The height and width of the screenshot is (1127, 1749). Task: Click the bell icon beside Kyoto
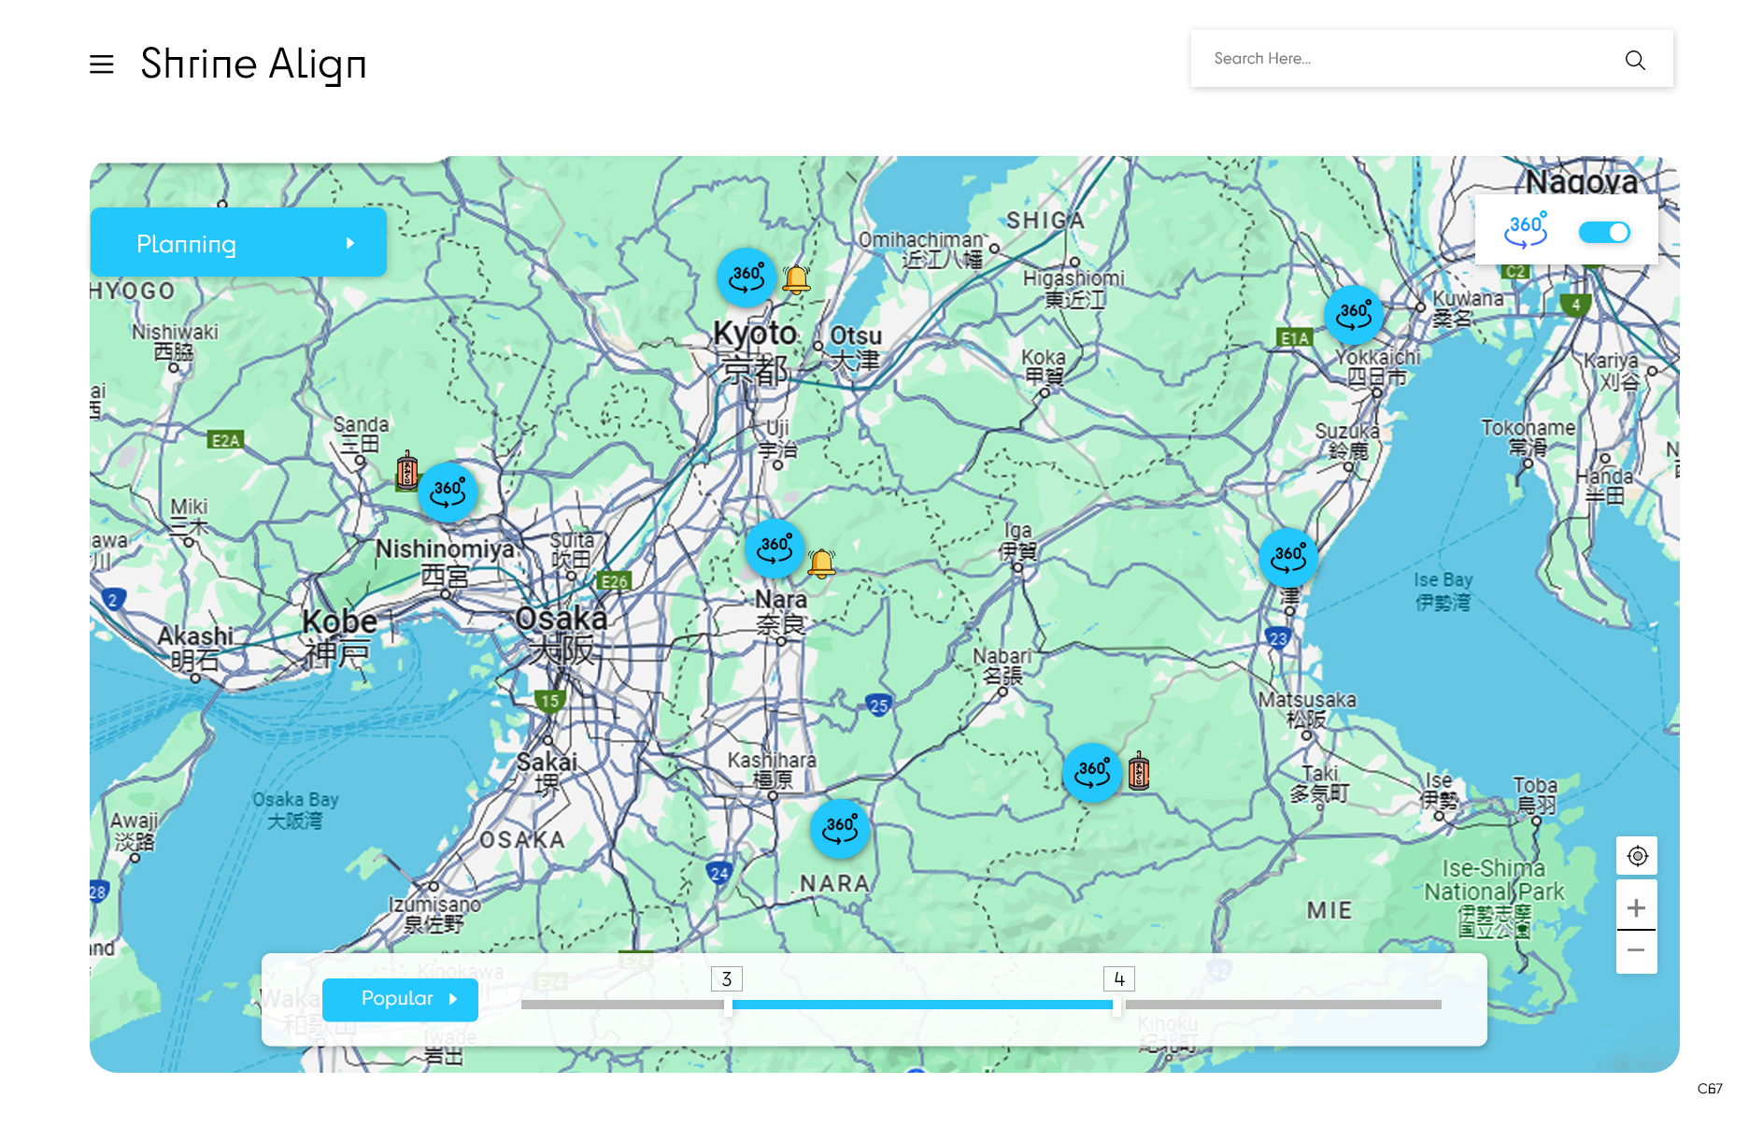[796, 278]
